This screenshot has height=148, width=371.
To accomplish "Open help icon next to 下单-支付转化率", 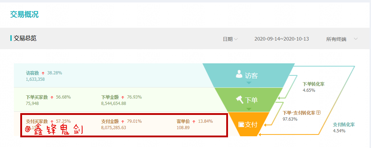I will click(x=318, y=113).
